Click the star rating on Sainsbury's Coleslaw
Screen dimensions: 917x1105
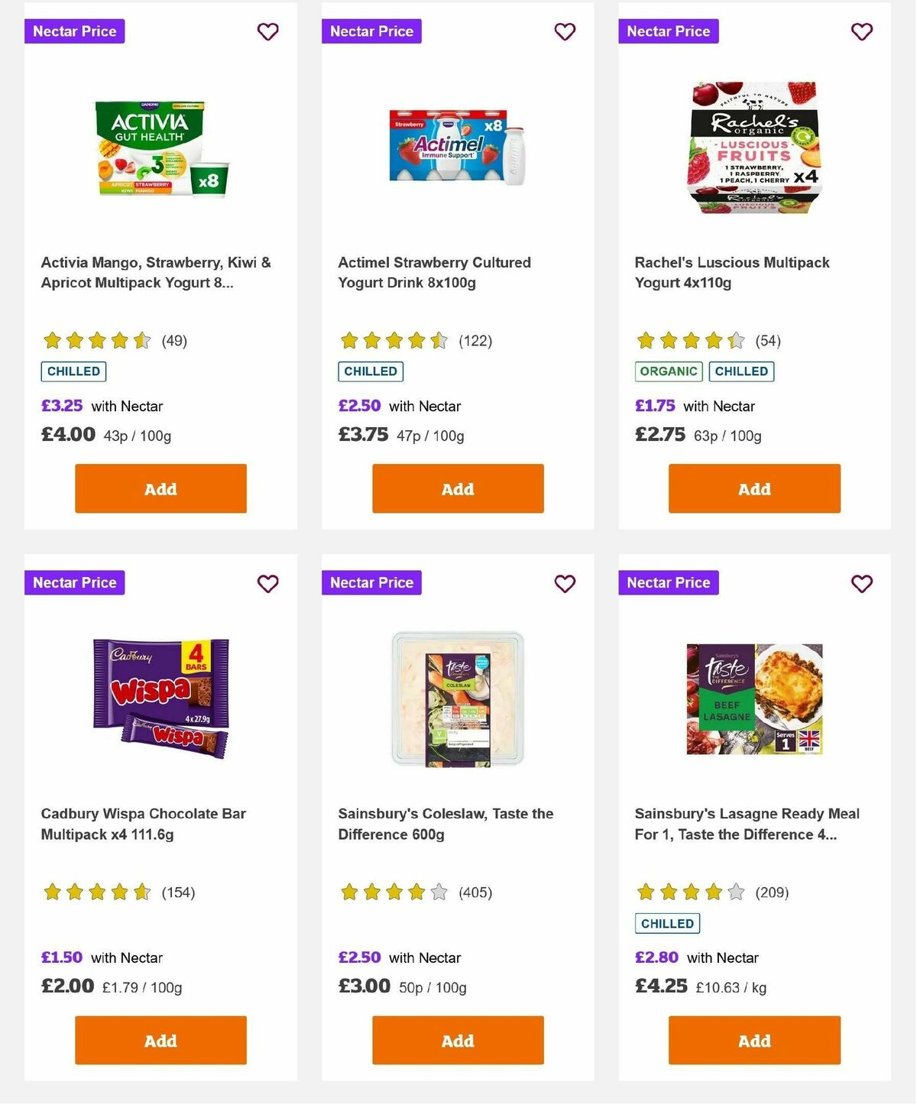(x=392, y=891)
